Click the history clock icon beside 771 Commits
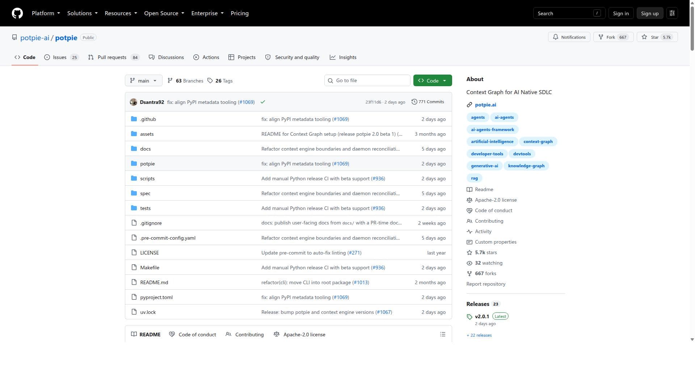Image resolution: width=695 pixels, height=391 pixels. point(414,102)
